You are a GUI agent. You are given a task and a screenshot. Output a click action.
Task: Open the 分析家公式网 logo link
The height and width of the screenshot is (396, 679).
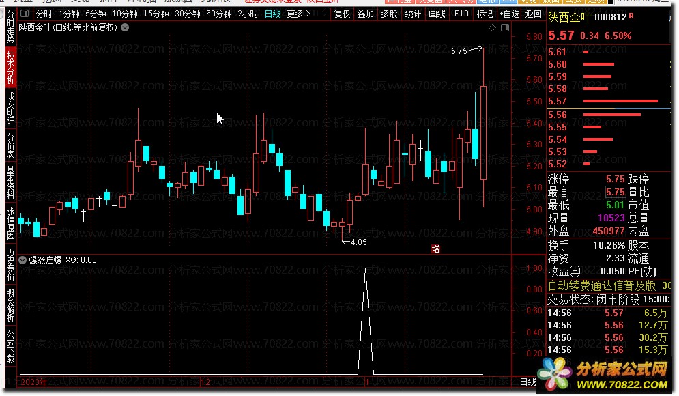[x=604, y=376]
